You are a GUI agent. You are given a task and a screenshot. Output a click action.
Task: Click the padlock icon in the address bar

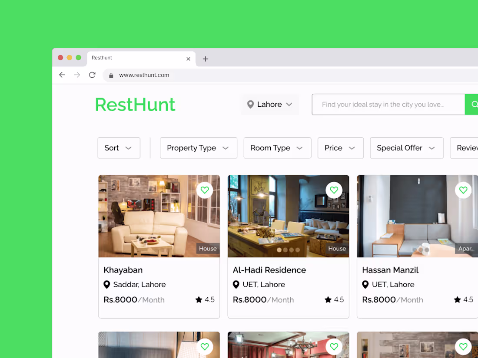(111, 75)
